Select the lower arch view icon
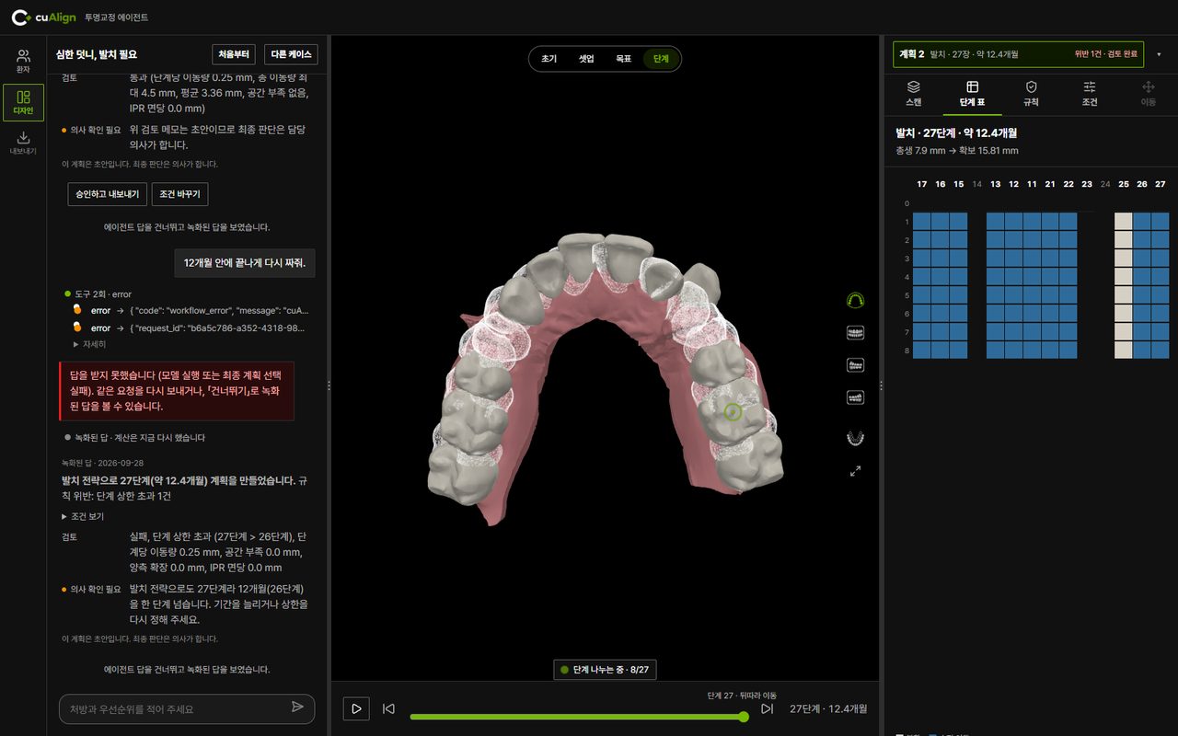Viewport: 1178px width, 736px height. pos(855,438)
